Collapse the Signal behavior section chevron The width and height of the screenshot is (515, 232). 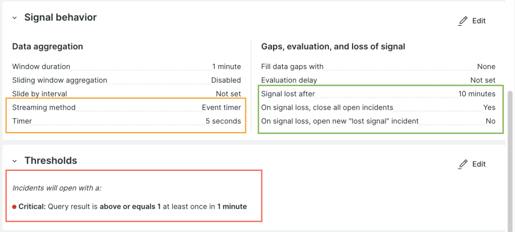(x=15, y=18)
